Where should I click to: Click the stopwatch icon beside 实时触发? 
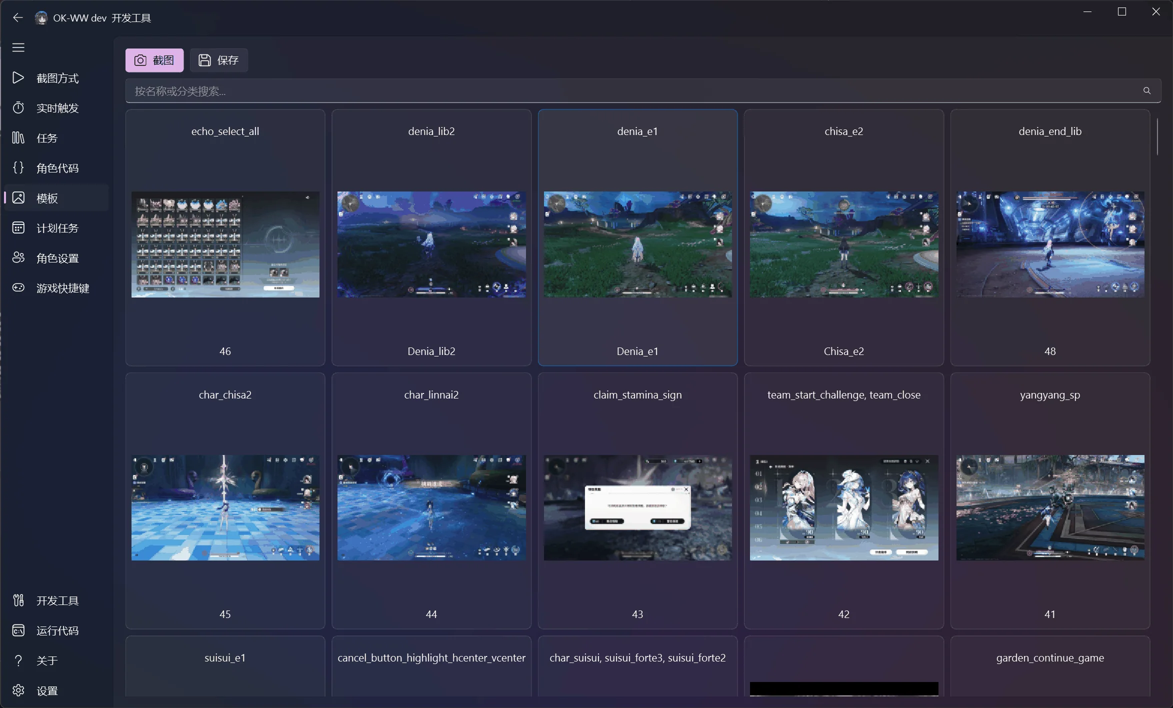(x=18, y=108)
